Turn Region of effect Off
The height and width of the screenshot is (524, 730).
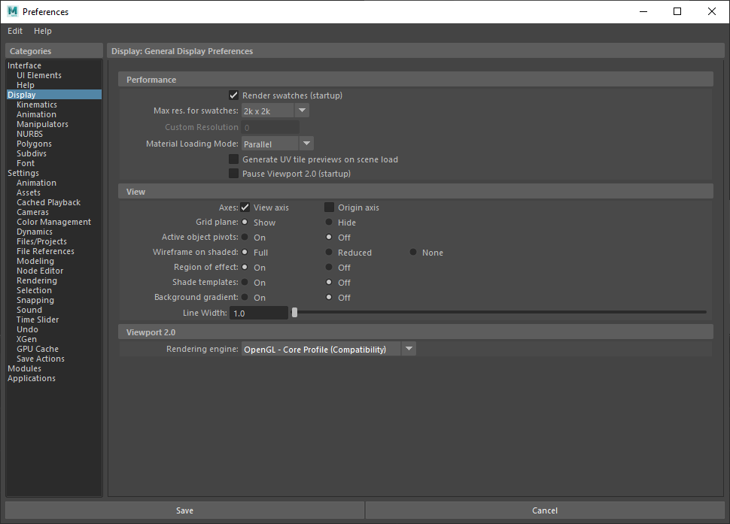pyautogui.click(x=329, y=268)
